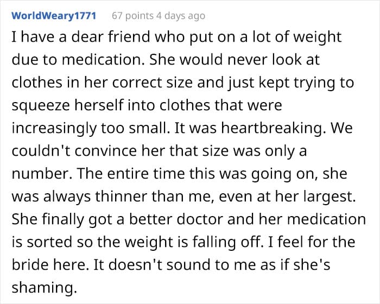This screenshot has width=380, height=304.
Task: Click the final word 'shaming'
Action: pos(44,288)
